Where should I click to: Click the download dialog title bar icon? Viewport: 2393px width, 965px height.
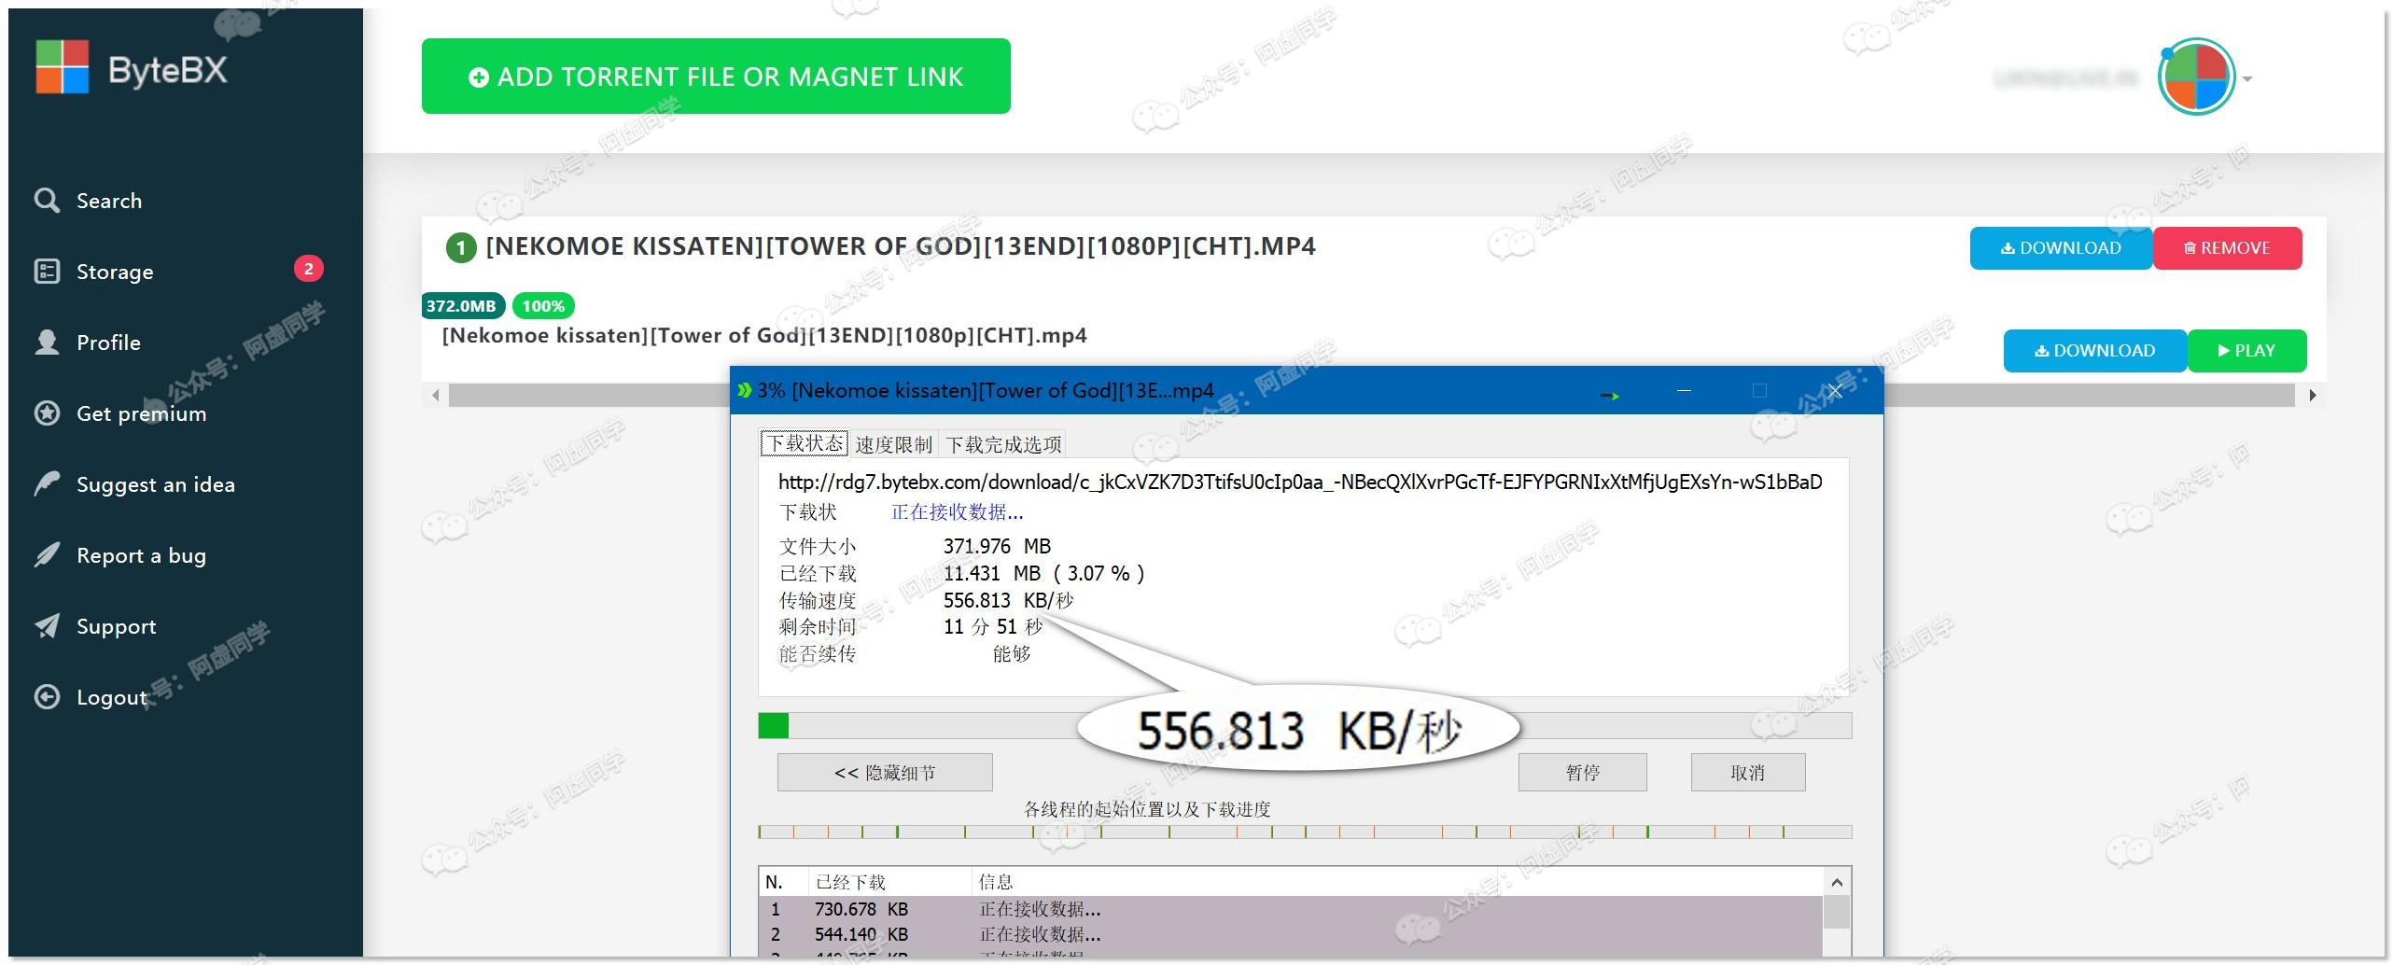click(744, 390)
